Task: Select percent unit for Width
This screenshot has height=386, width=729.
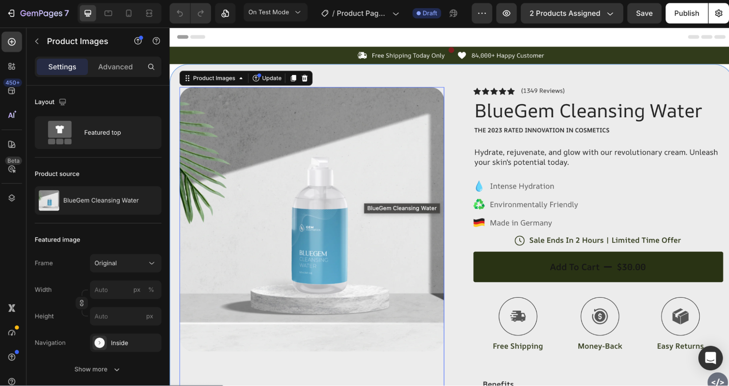Action: pyautogui.click(x=151, y=290)
